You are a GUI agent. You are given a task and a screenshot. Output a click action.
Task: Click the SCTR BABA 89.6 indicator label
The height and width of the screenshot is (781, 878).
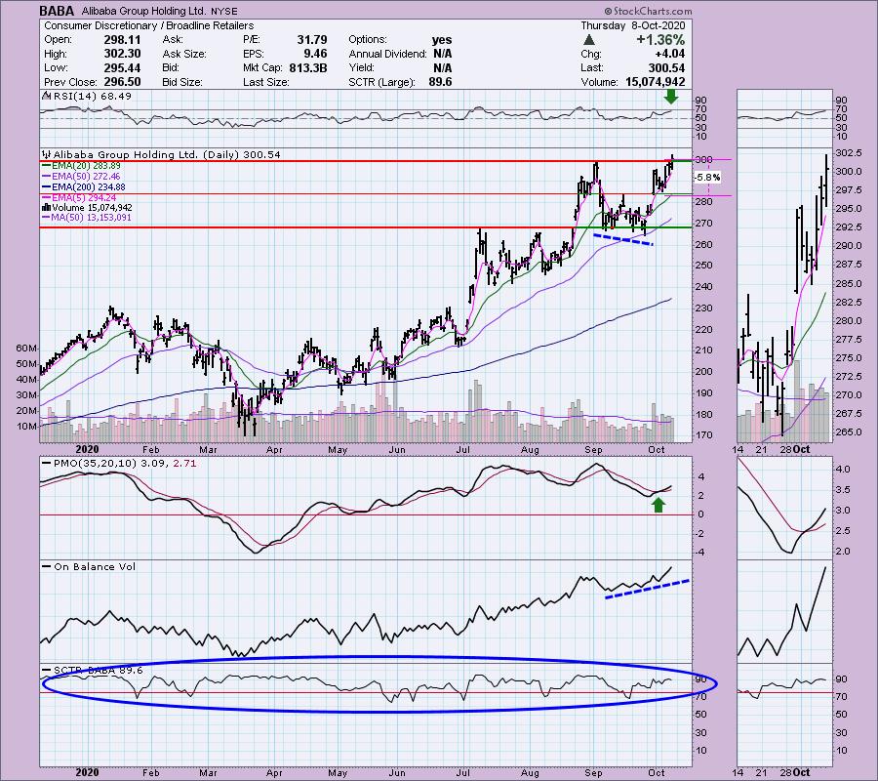coord(93,670)
